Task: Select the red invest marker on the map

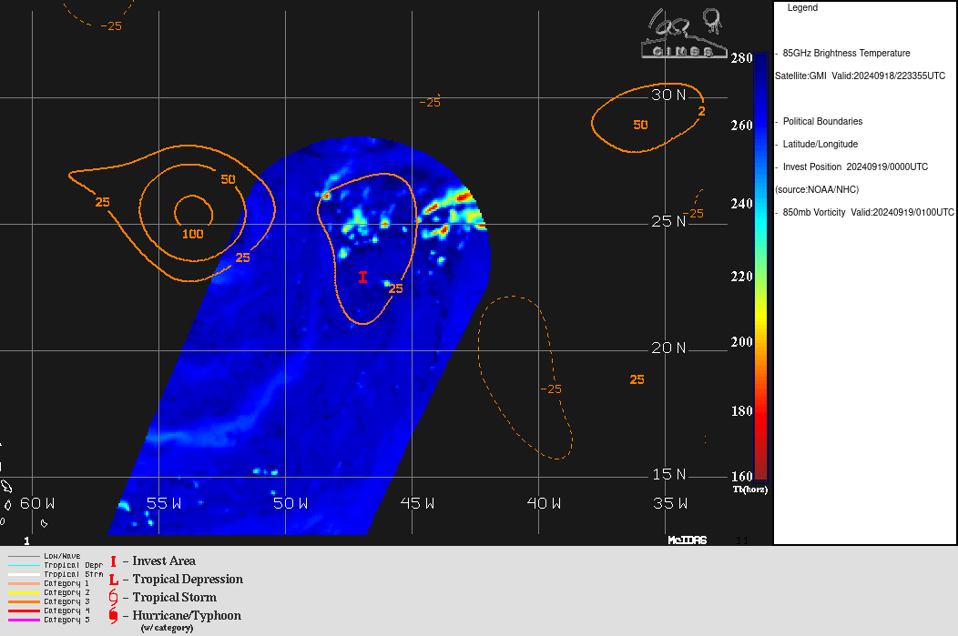Action: (363, 278)
